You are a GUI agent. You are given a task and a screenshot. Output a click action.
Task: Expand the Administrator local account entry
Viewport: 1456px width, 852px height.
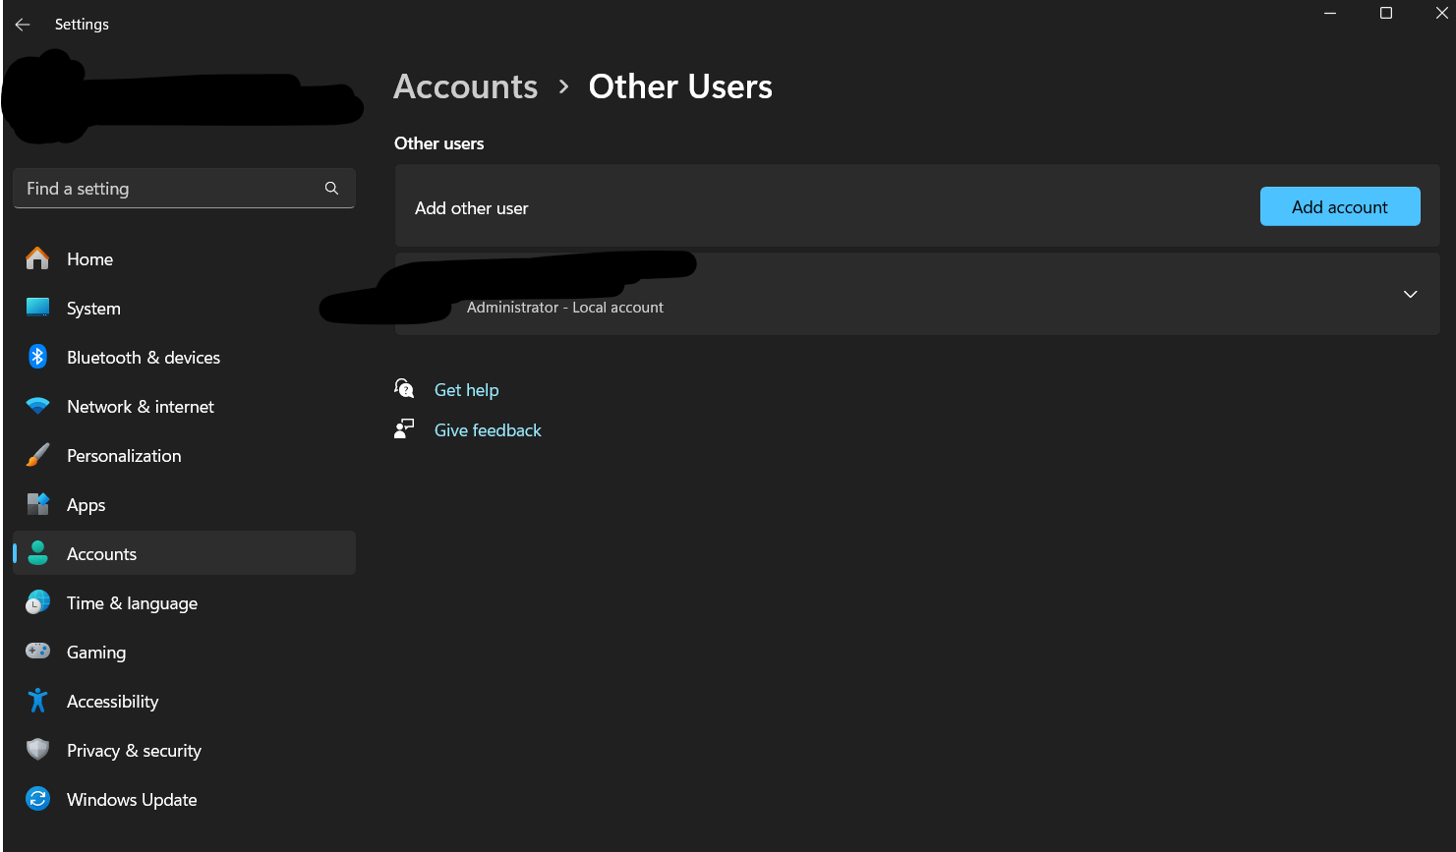point(1410,294)
